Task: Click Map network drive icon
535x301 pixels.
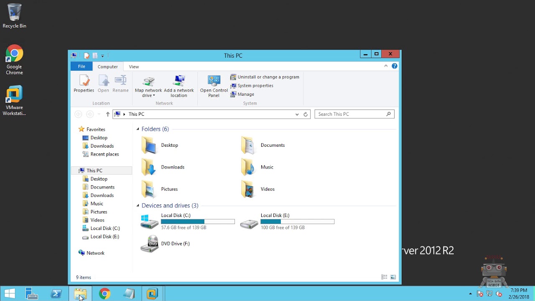Action: [148, 81]
